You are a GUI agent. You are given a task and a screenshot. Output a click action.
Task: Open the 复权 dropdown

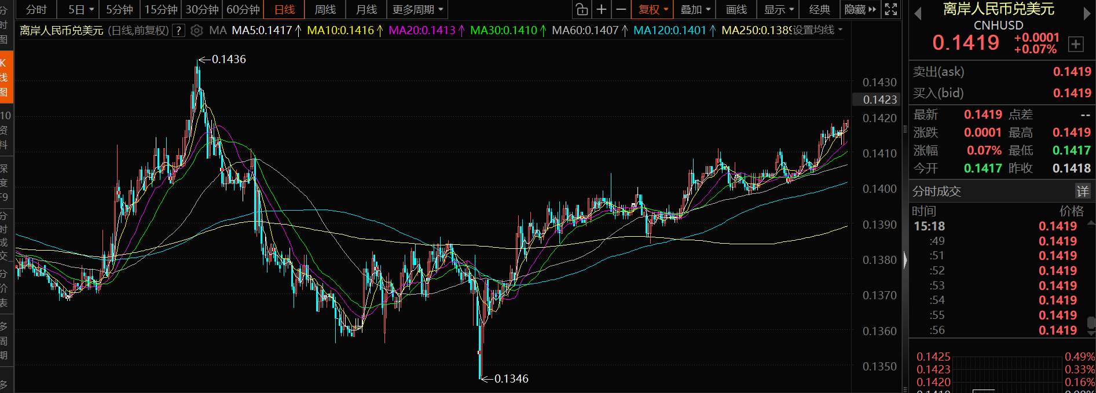pyautogui.click(x=653, y=9)
